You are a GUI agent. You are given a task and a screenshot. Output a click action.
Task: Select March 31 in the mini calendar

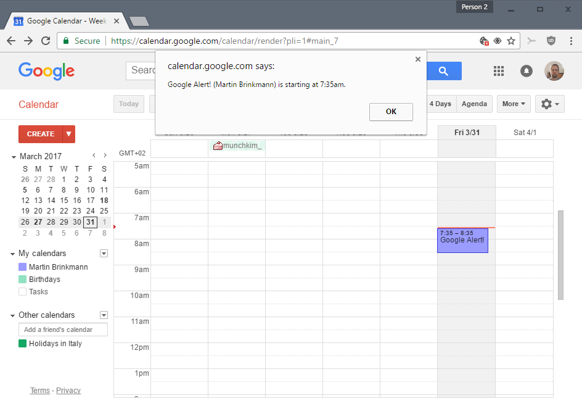coord(90,222)
